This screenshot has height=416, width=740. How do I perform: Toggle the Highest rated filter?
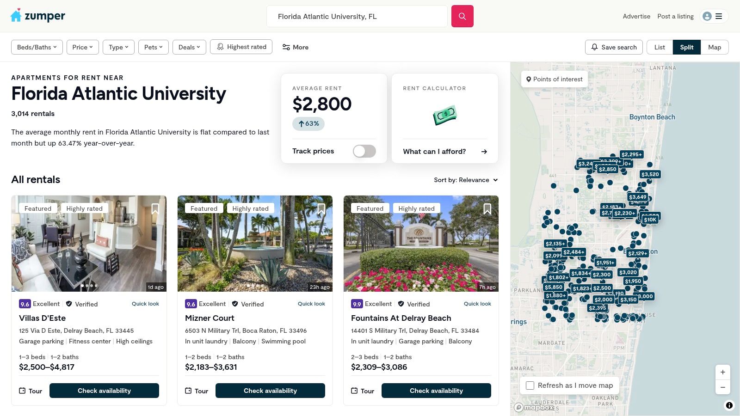tap(241, 47)
